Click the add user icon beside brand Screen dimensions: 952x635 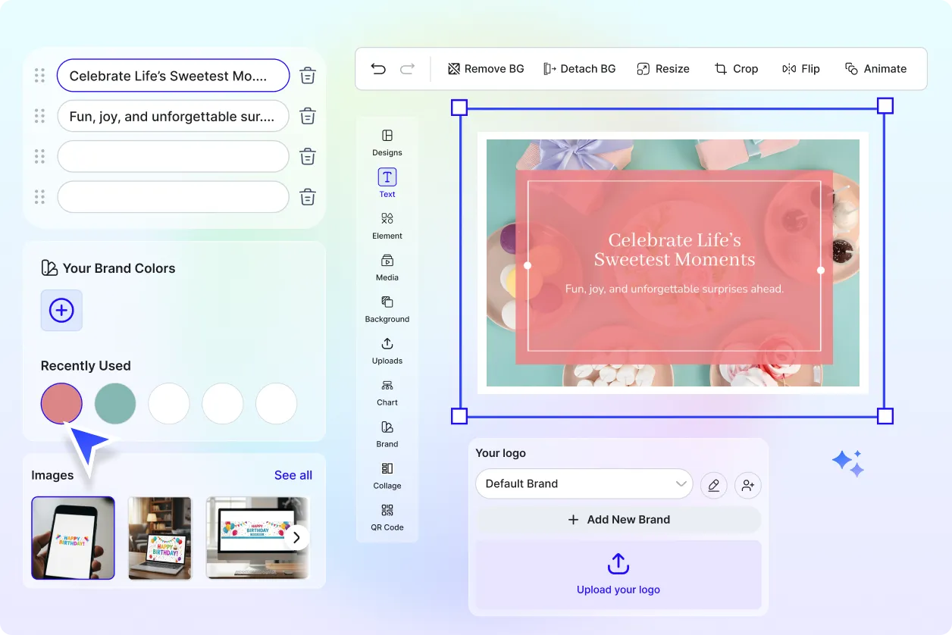point(748,485)
